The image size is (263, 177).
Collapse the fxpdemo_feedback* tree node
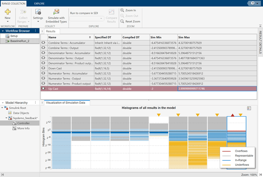pos(7,118)
